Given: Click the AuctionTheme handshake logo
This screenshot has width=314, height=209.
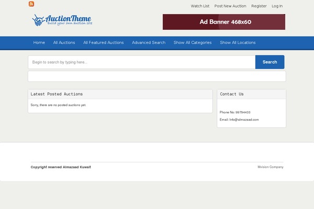Looking at the screenshot, I should tap(62, 20).
